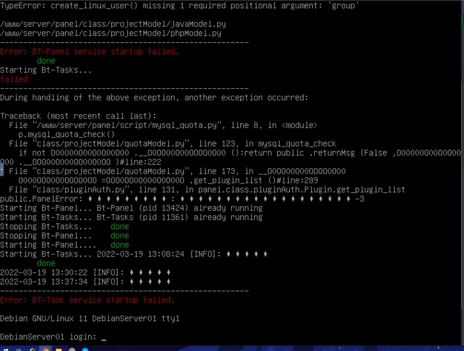Click the '.get_plugin_list ()#line:289' line
Viewport: 464px width, 351px height.
click(x=168, y=180)
